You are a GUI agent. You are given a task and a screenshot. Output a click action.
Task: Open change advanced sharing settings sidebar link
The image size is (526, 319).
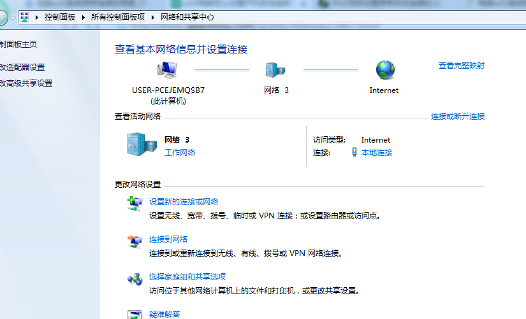point(26,83)
